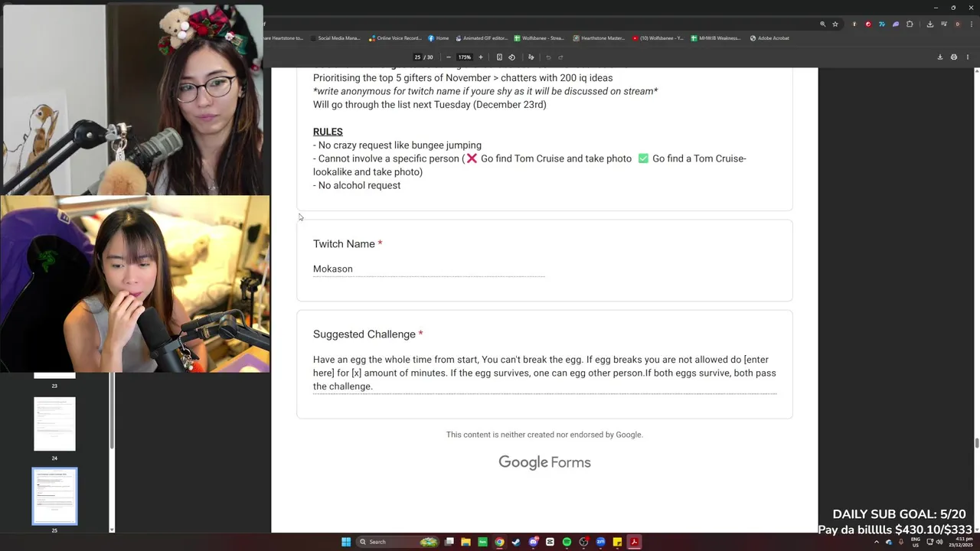The image size is (980, 551).
Task: Click the zoom in plus button
Action: point(481,57)
